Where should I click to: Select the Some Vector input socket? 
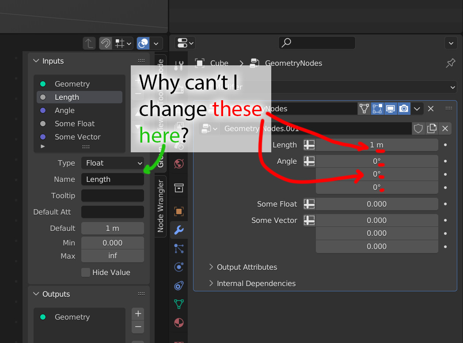coord(80,137)
